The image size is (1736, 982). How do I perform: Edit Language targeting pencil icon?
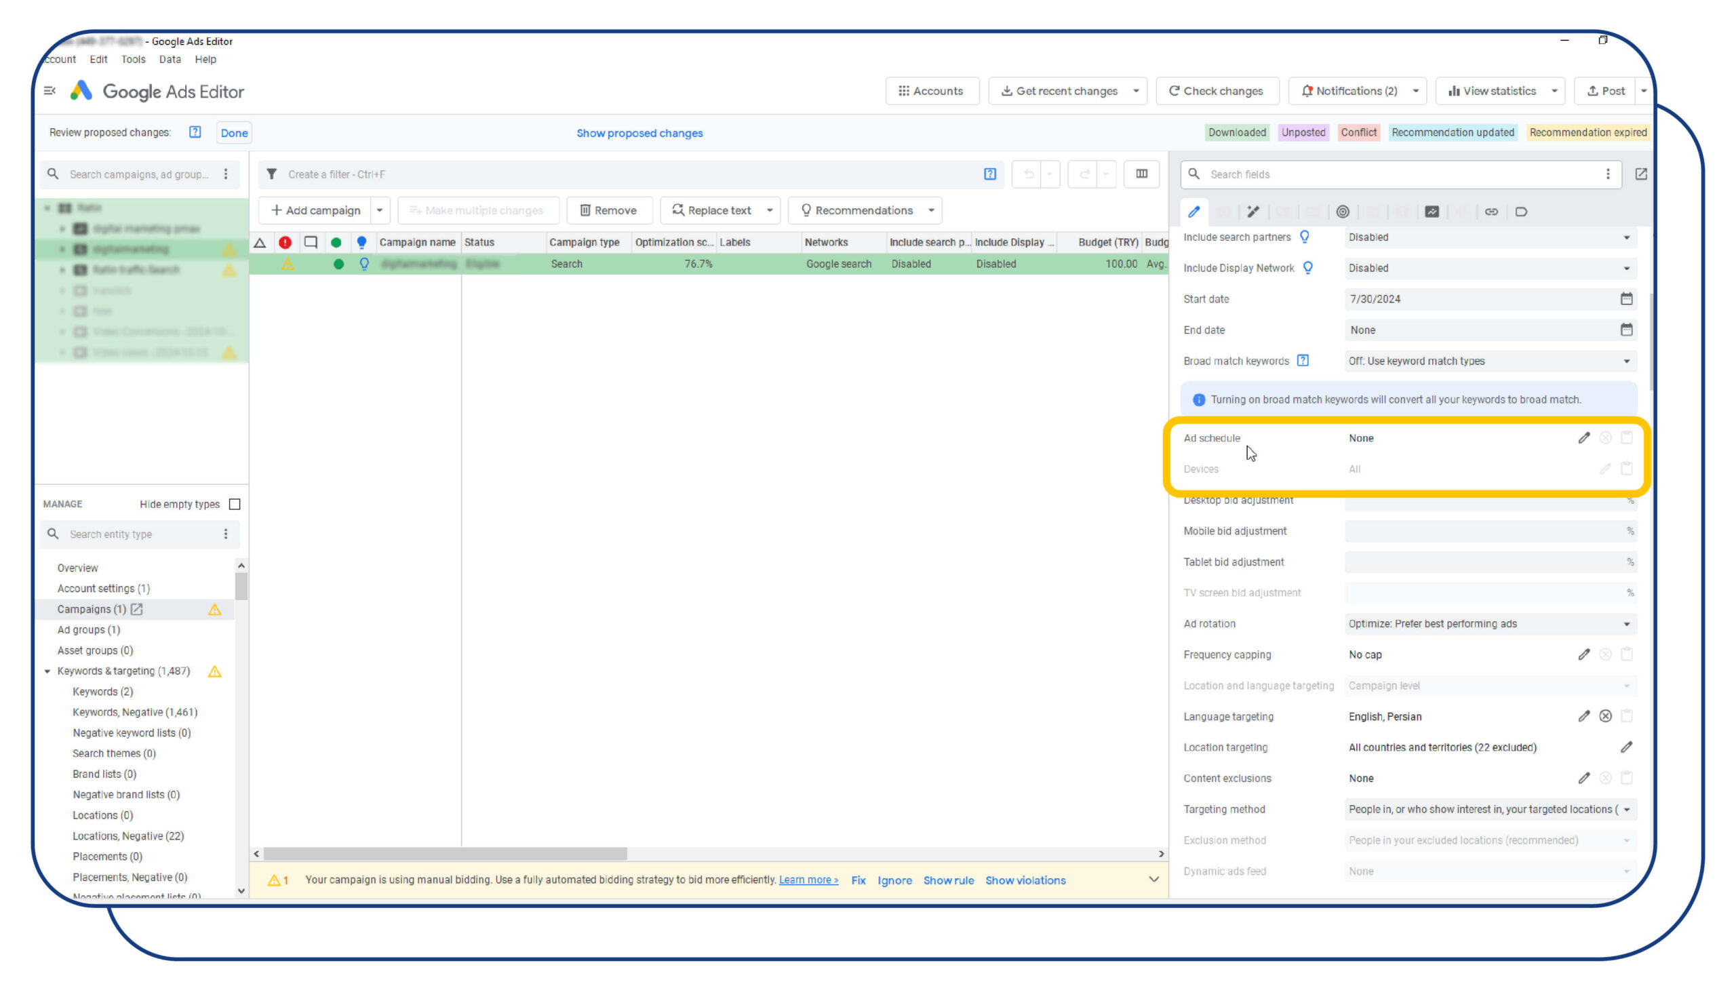coord(1584,716)
